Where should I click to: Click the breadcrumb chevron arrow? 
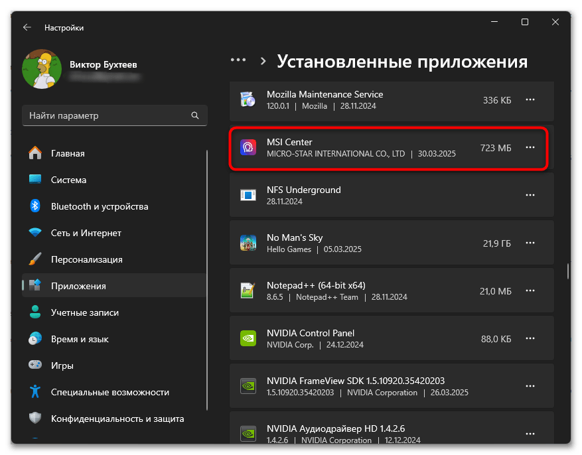pyautogui.click(x=263, y=61)
